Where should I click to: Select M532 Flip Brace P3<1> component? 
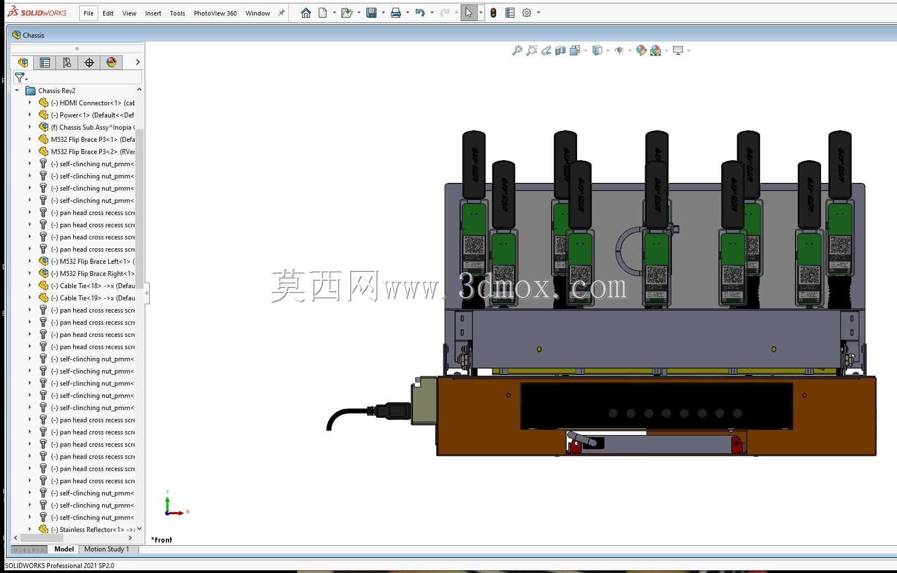[86, 139]
